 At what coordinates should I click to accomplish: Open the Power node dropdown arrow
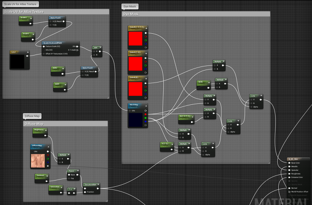(78, 171)
